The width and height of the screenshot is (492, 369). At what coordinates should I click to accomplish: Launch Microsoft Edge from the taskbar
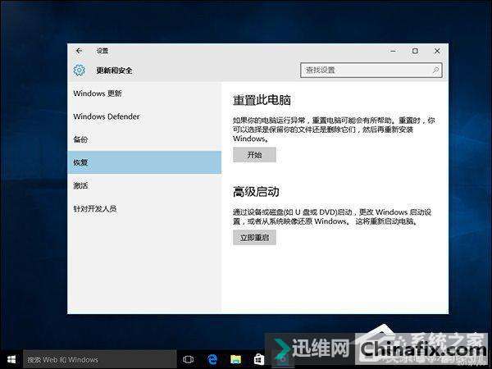[212, 360]
